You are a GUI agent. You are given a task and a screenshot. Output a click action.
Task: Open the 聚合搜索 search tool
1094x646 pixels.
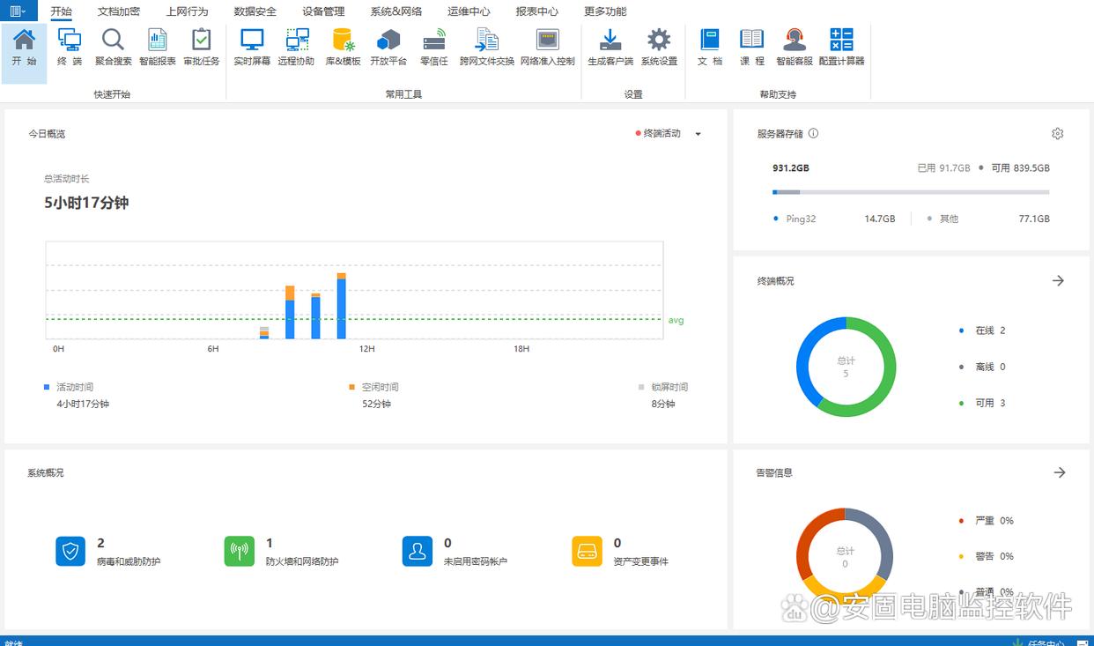click(x=113, y=47)
